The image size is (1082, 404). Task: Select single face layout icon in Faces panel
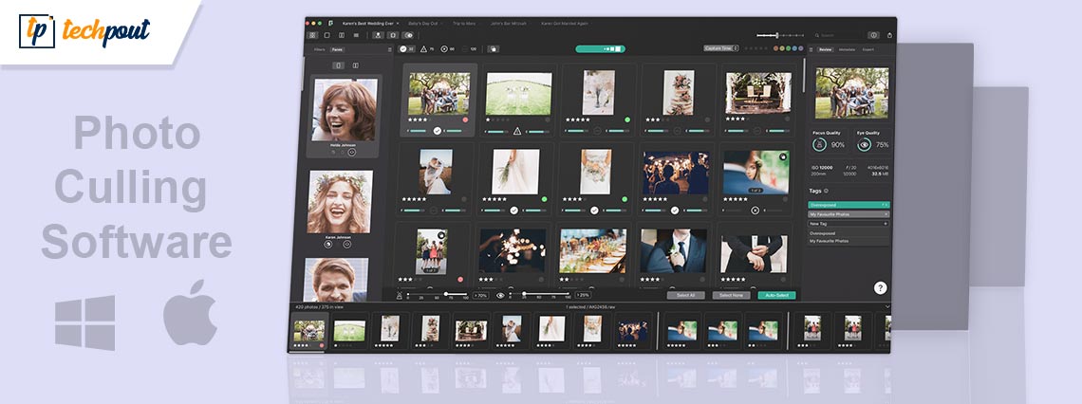[338, 65]
